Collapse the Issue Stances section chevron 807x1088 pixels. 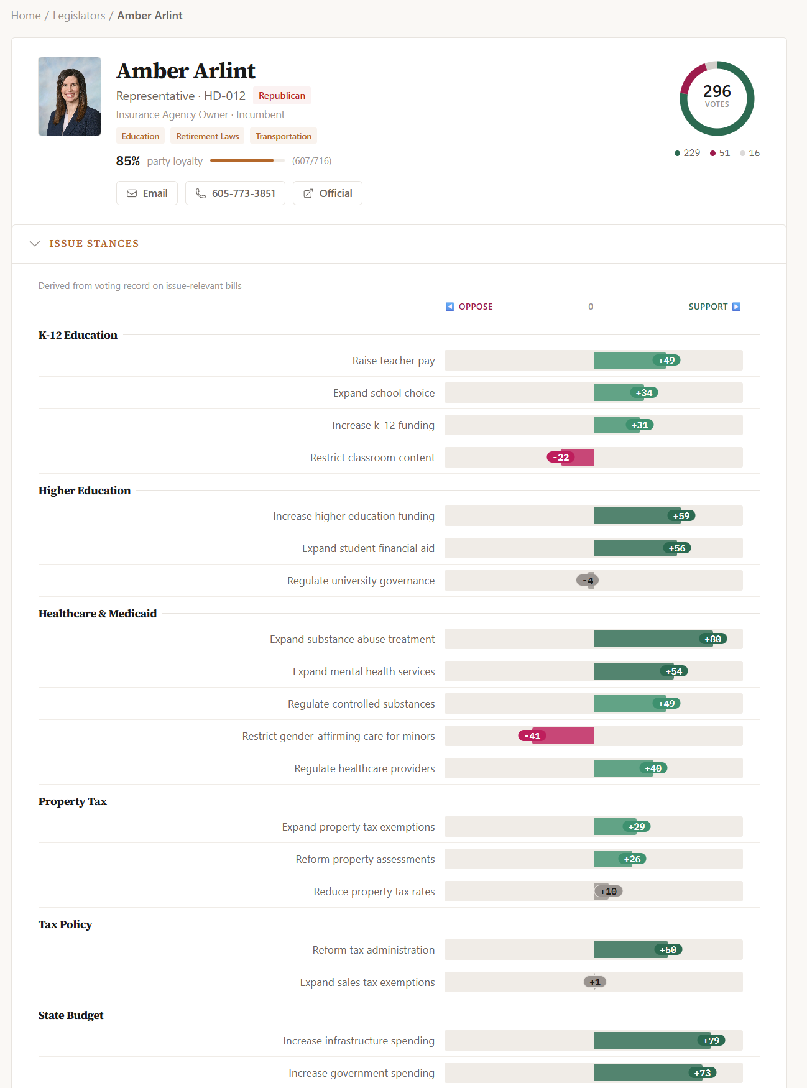pos(35,244)
